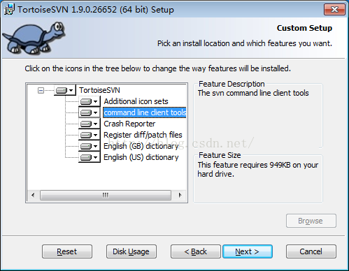Click the disabled Browse button
The height and width of the screenshot is (271, 349).
click(x=311, y=221)
